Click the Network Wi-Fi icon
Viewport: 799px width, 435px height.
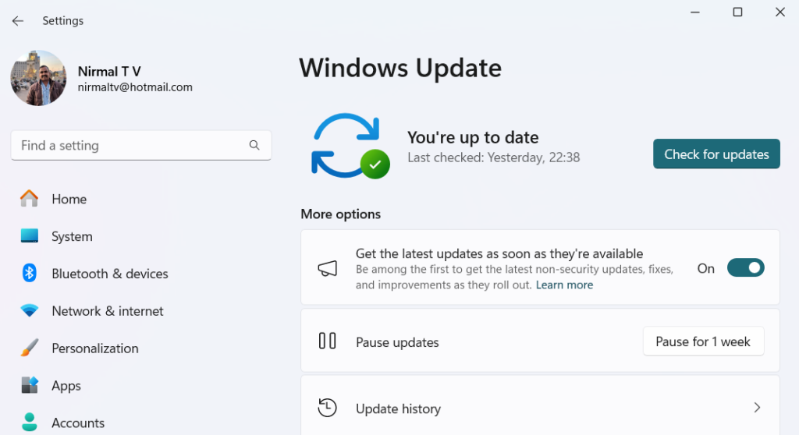(29, 310)
